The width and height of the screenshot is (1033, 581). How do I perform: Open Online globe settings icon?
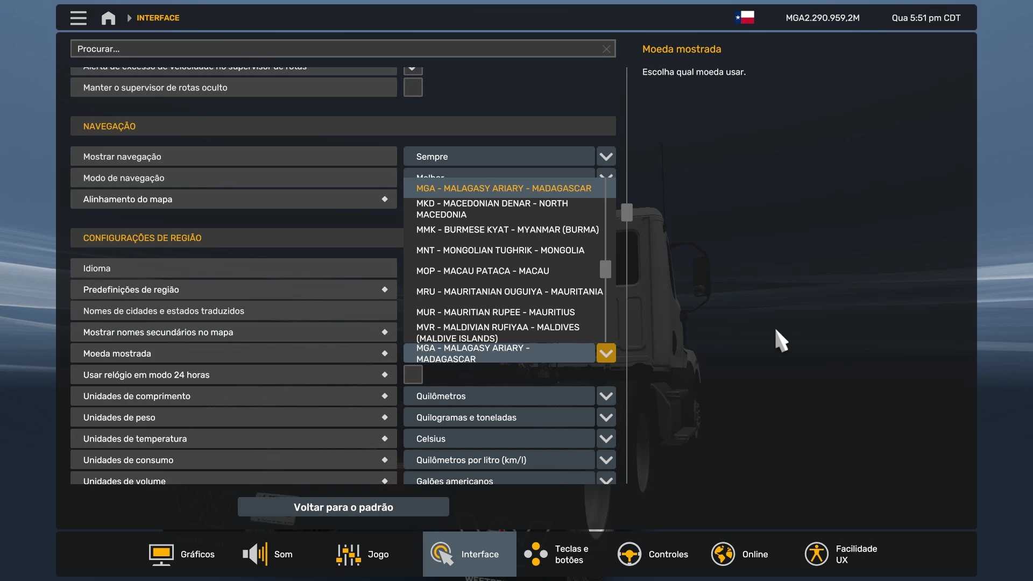[x=723, y=554]
